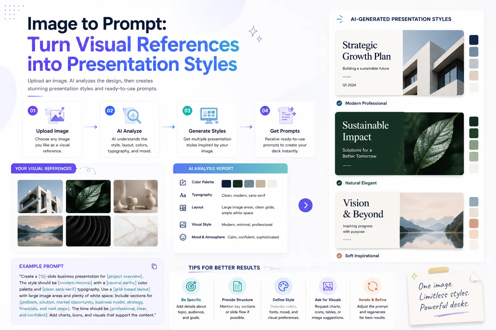Pick navy swatch beside Strategic Growth Plan
496x330 pixels.
pos(474,40)
